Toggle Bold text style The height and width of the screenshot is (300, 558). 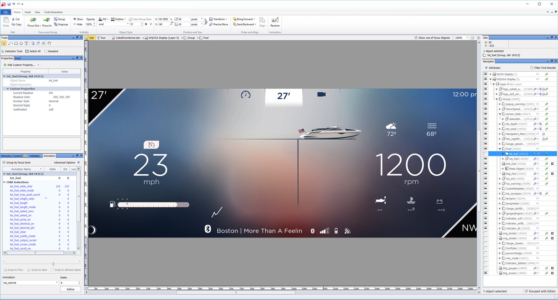click(x=146, y=24)
